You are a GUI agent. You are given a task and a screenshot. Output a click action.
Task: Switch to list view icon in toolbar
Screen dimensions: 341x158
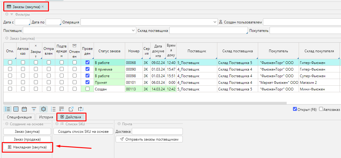[x=8, y=109]
